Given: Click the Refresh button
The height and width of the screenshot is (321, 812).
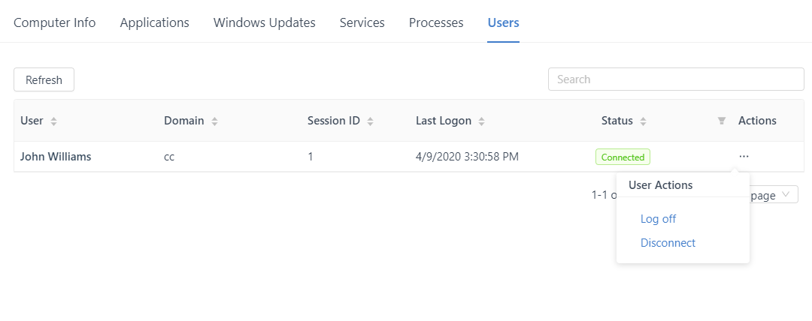Looking at the screenshot, I should (x=44, y=79).
